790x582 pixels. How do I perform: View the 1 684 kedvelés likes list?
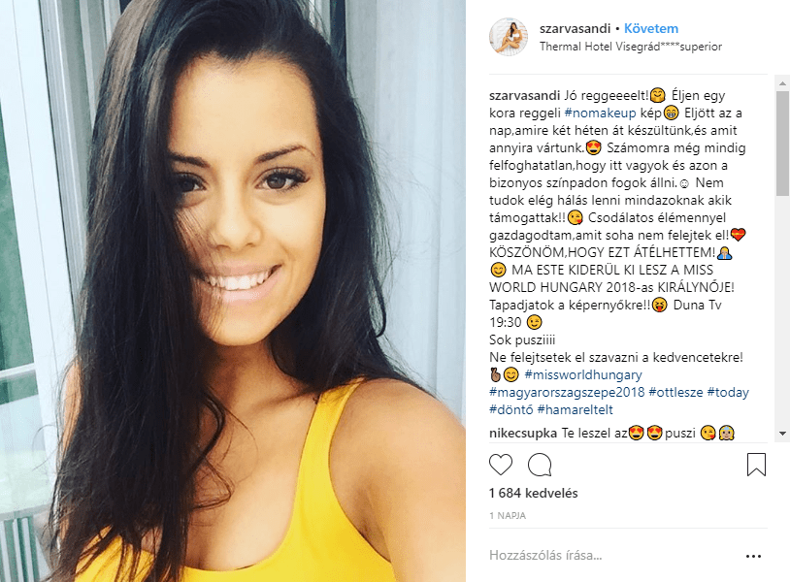click(x=533, y=493)
